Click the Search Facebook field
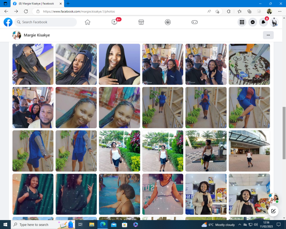286x229 pixels. point(46,22)
